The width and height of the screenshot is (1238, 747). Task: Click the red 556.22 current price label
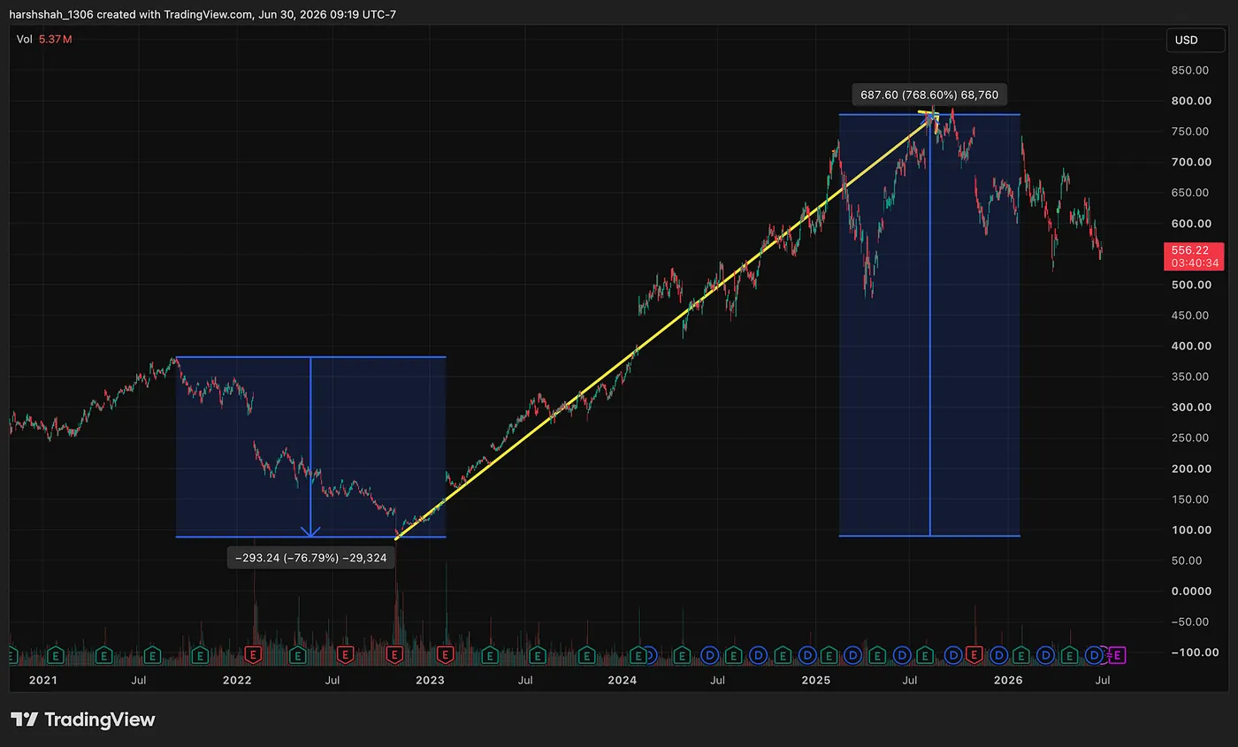(x=1195, y=256)
